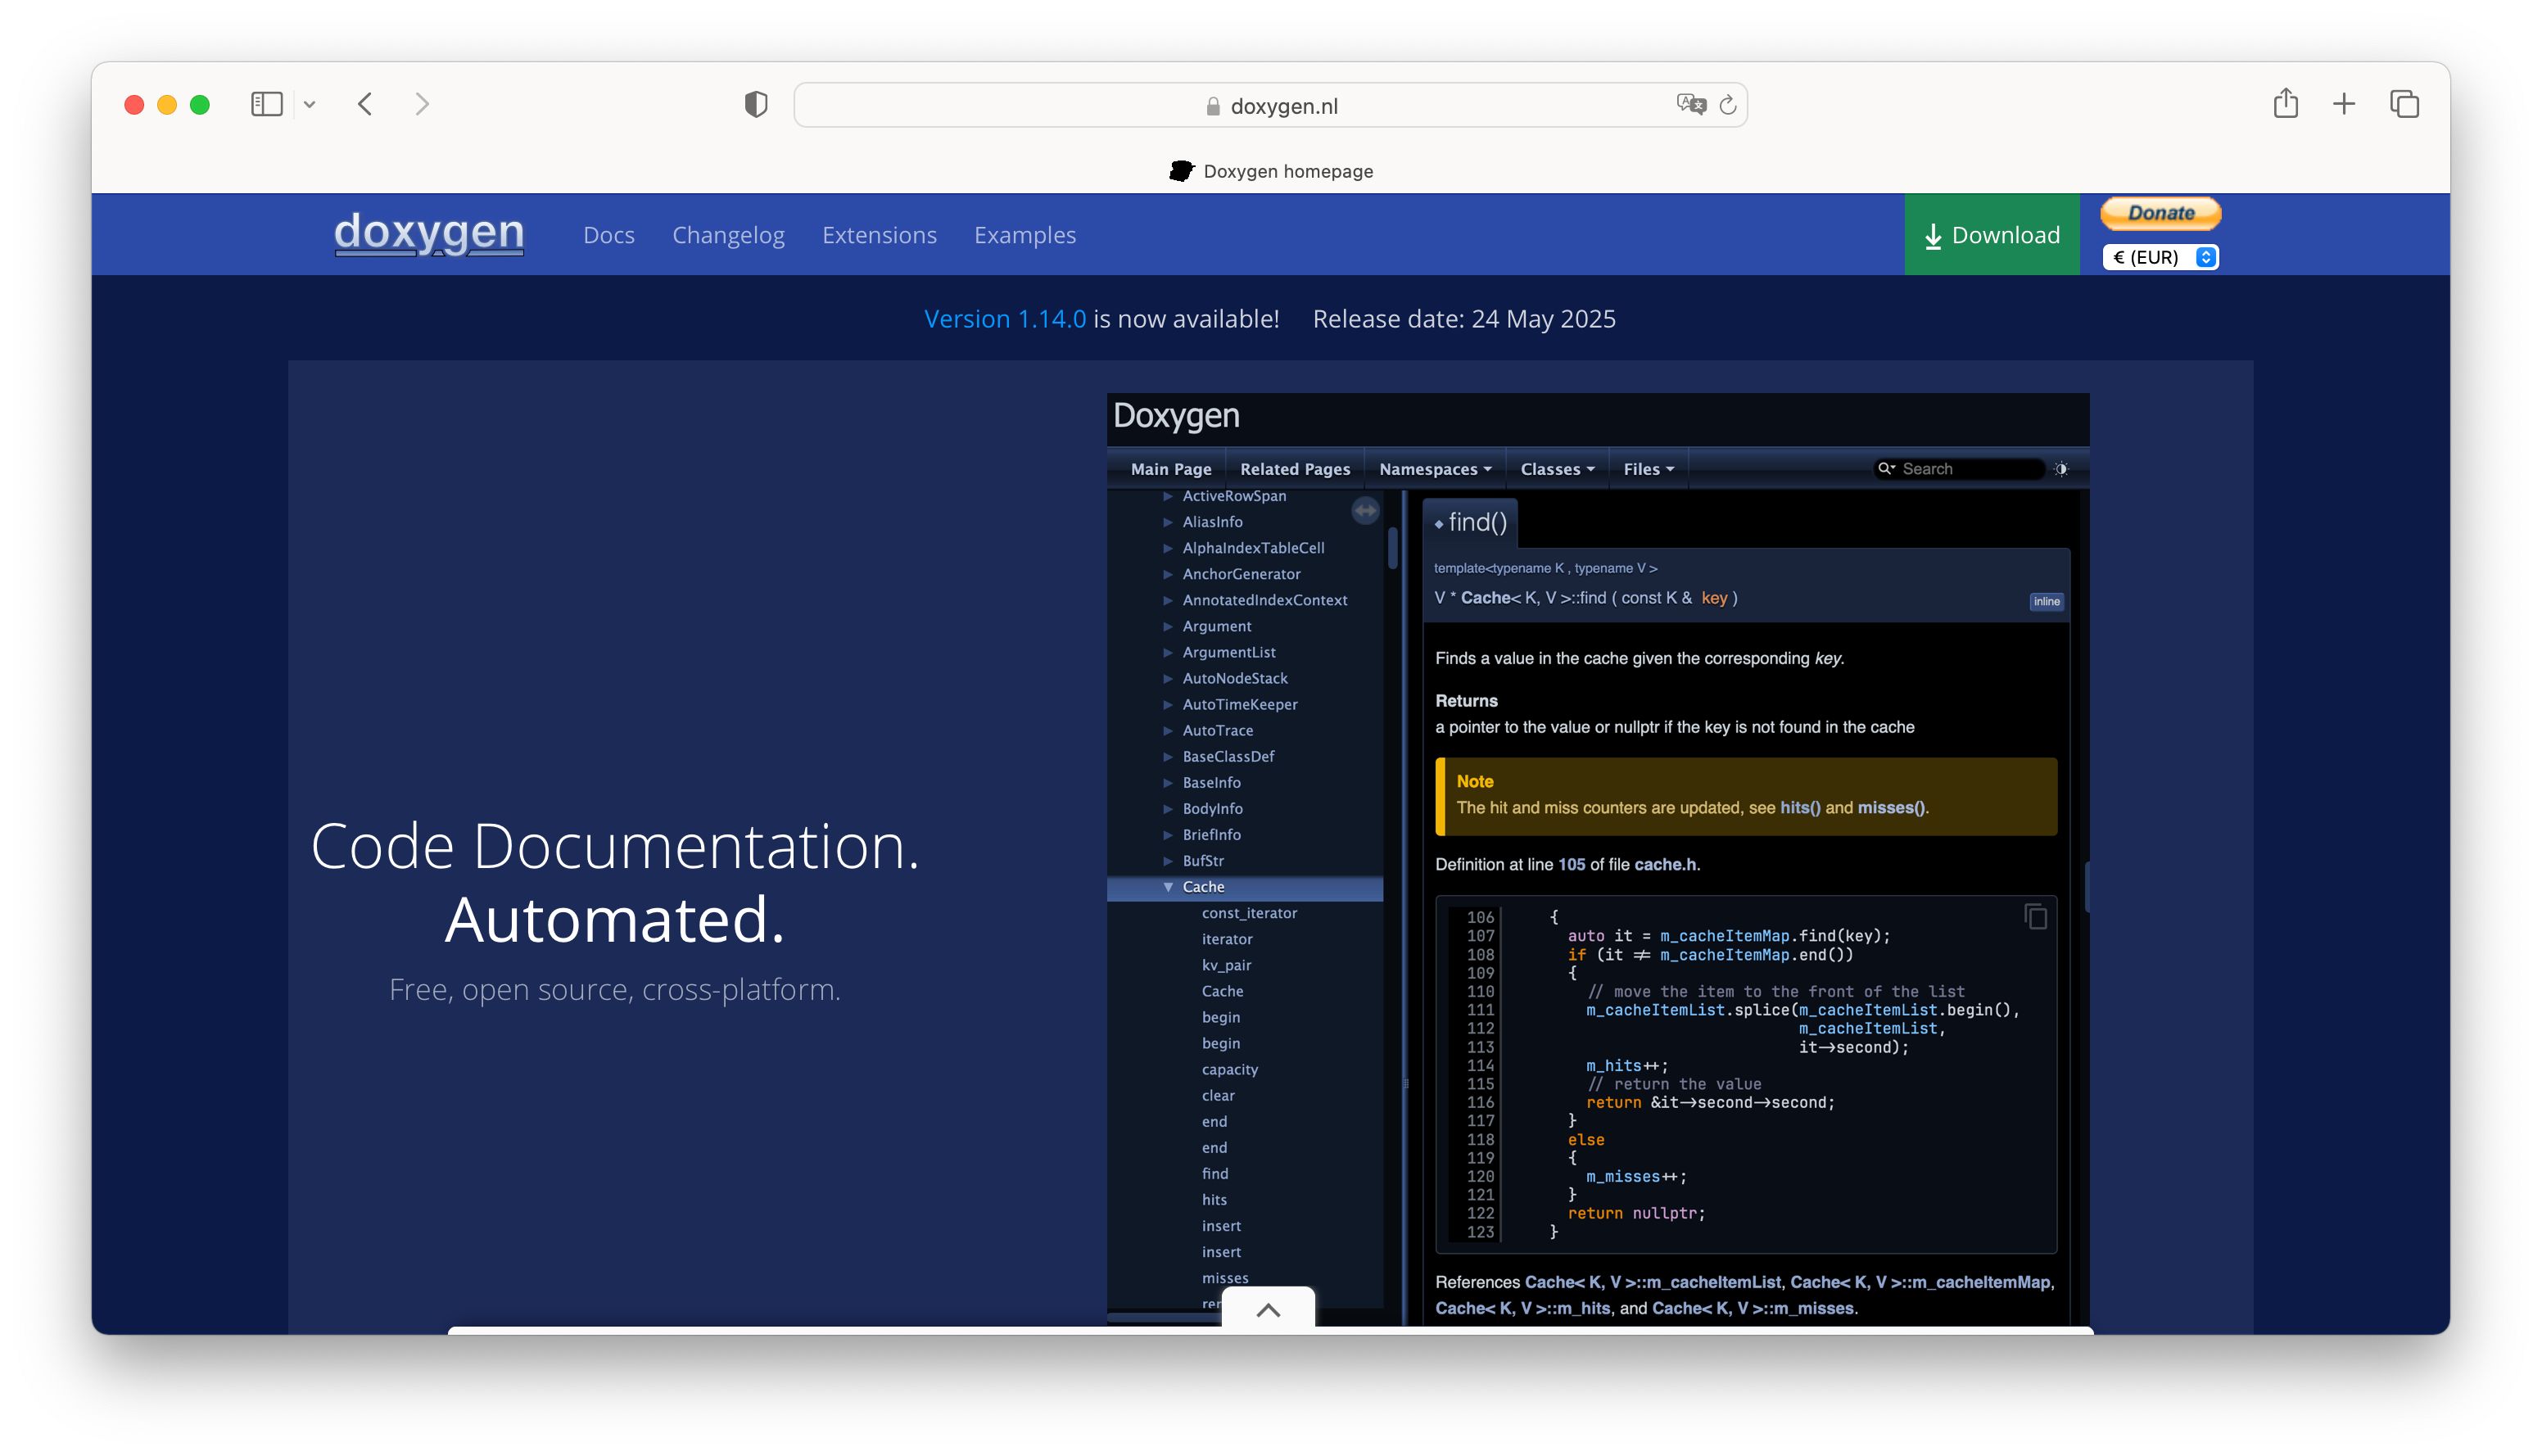Open the Changelog nav item

click(728, 235)
